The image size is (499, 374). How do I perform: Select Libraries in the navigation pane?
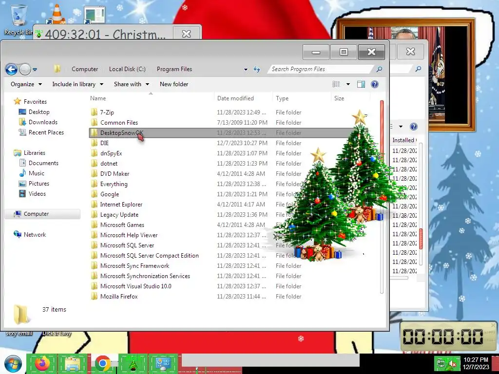(x=30, y=153)
